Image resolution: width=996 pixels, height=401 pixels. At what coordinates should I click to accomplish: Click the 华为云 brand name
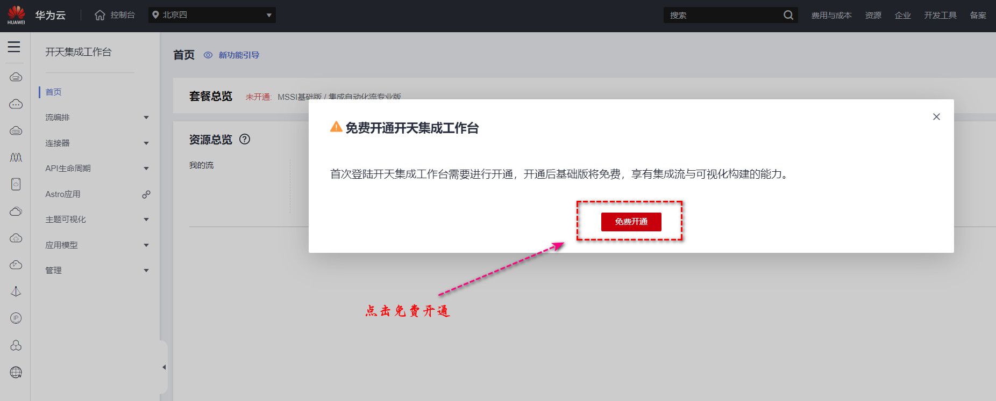pyautogui.click(x=51, y=15)
